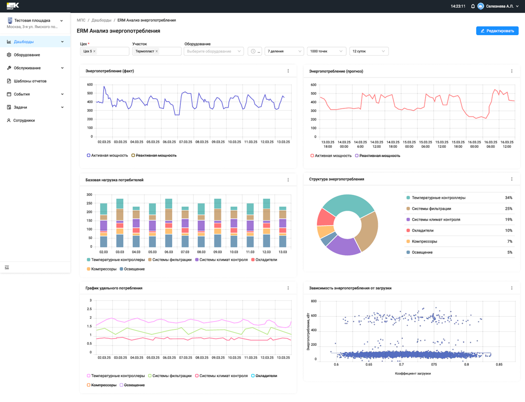Open kebab menu of График удельного потребления
Viewport: 525px width, 402px height.
coord(288,288)
